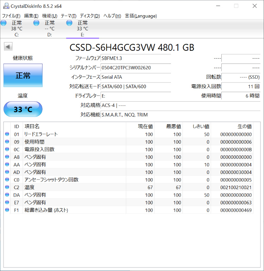Click the previous disk arrow button
This screenshot has width=264, height=271.
click(8, 47)
